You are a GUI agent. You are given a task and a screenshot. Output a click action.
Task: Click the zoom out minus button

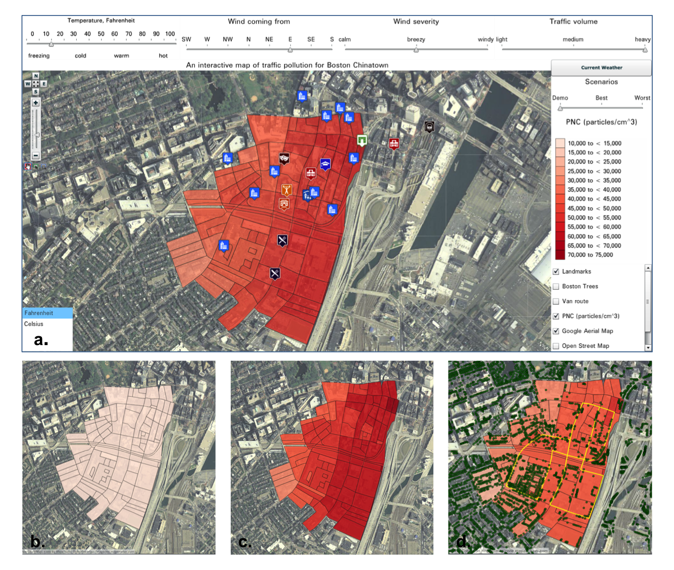36,155
